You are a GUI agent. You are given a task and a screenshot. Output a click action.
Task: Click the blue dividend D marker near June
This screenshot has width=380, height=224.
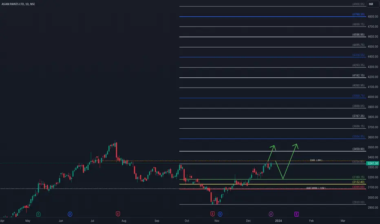click(x=70, y=214)
